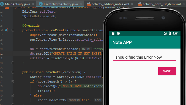Image resolution: width=186 pixels, height=105 pixels.
Task: Click the saveNote method name
Action: coord(53,72)
